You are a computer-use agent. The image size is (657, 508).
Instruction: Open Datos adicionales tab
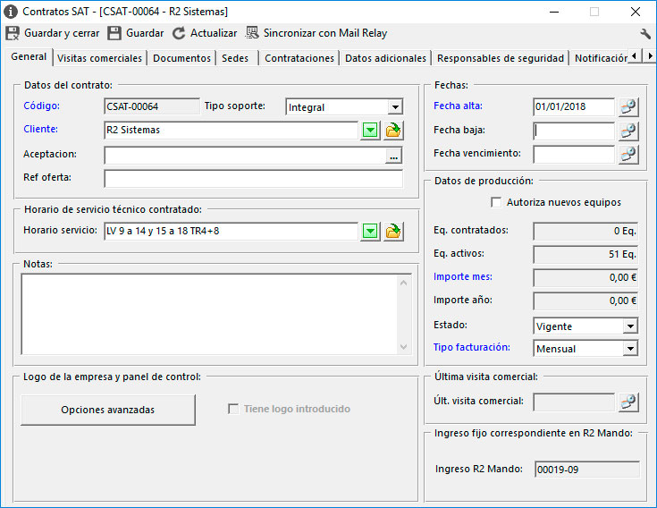(385, 58)
